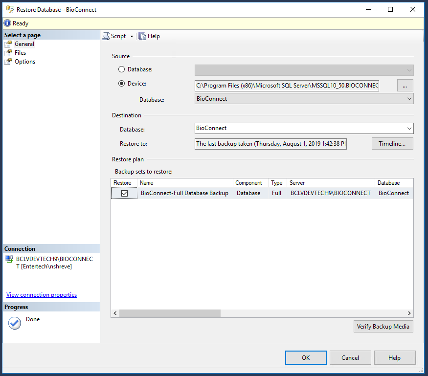This screenshot has width=428, height=376.
Task: Open the Timeline dialog
Action: tap(392, 143)
